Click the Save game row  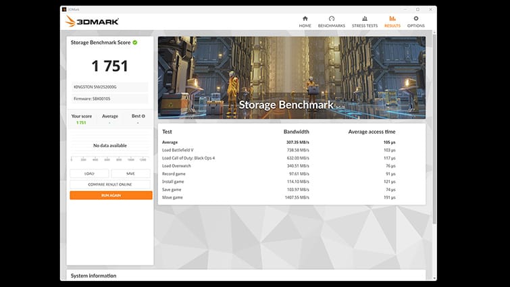coord(292,190)
